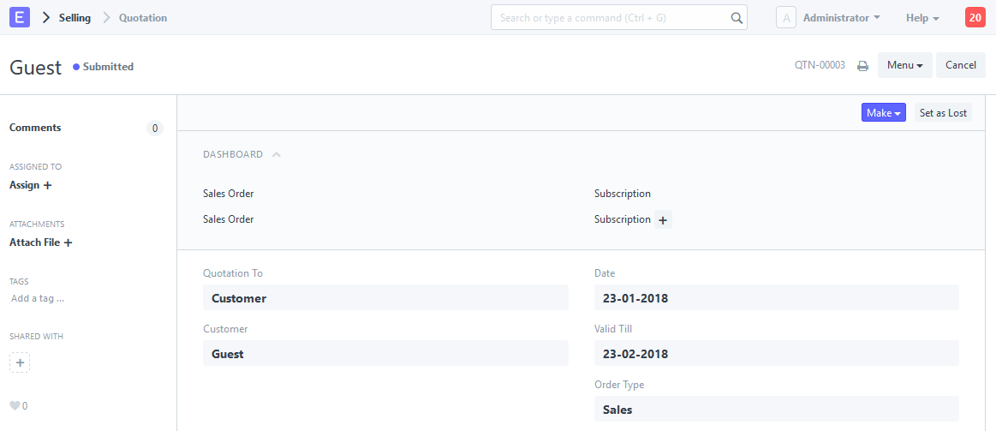Screen dimensions: 996x431
Task: Click the Cancel button
Action: point(960,65)
